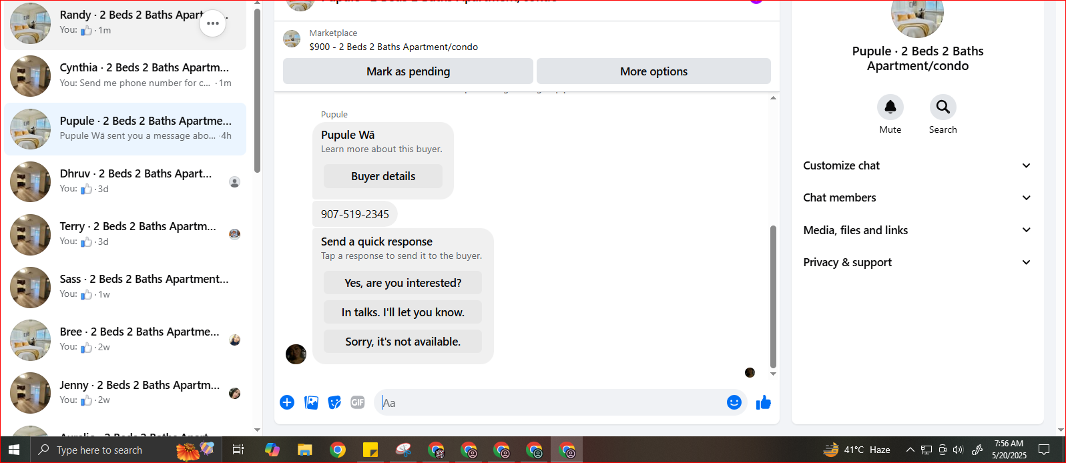Open the Jenny conversation

pyautogui.click(x=125, y=393)
